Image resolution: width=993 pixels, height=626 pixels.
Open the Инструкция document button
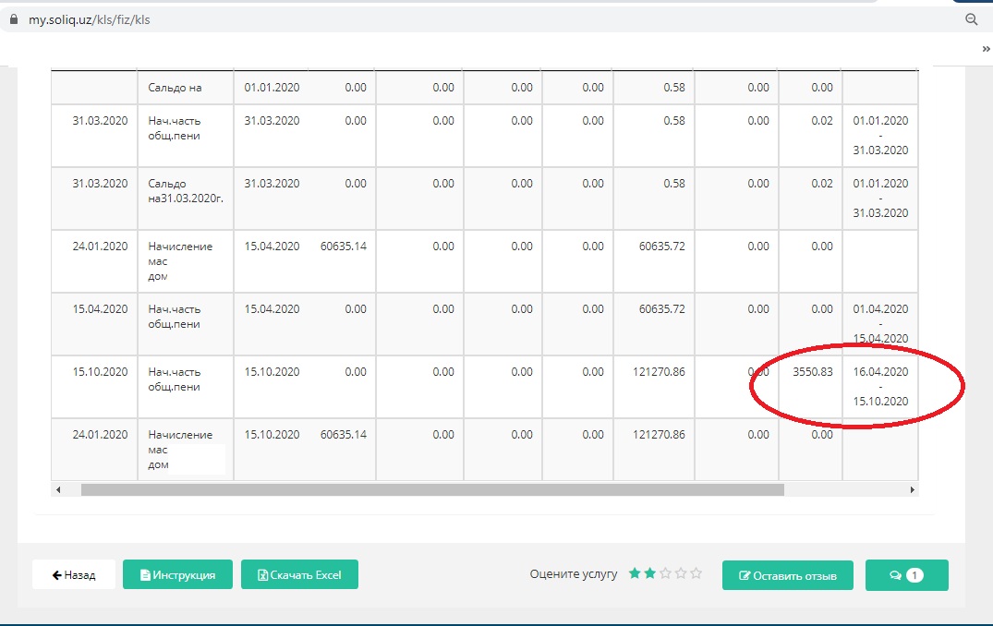176,574
